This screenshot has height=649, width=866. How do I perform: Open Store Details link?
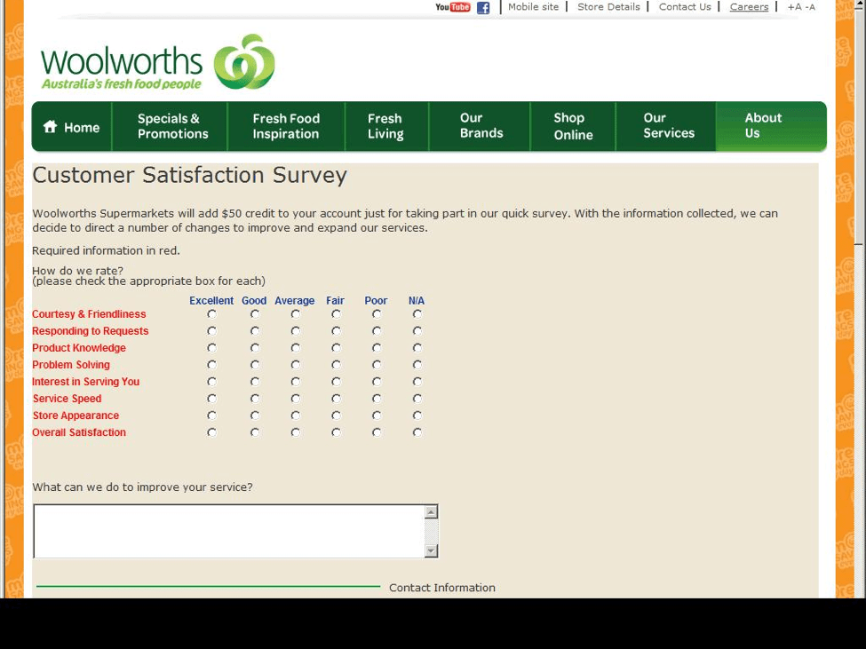[608, 6]
